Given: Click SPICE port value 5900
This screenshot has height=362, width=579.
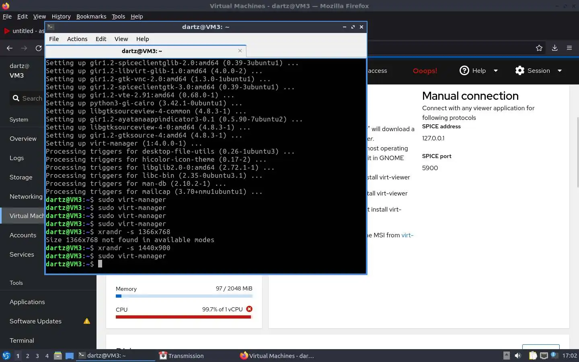Looking at the screenshot, I should click(x=430, y=168).
